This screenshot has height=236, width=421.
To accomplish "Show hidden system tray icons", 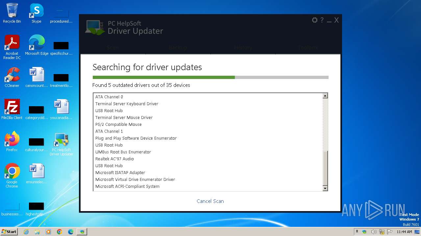I will [357, 231].
